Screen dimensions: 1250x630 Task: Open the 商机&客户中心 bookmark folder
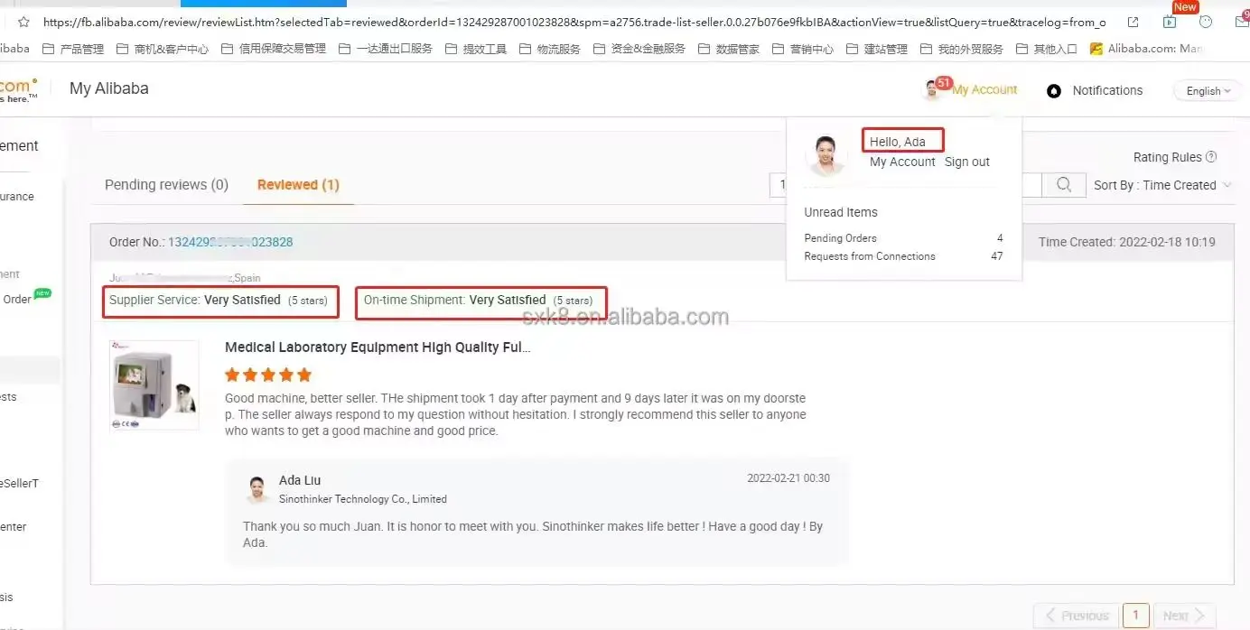point(162,49)
